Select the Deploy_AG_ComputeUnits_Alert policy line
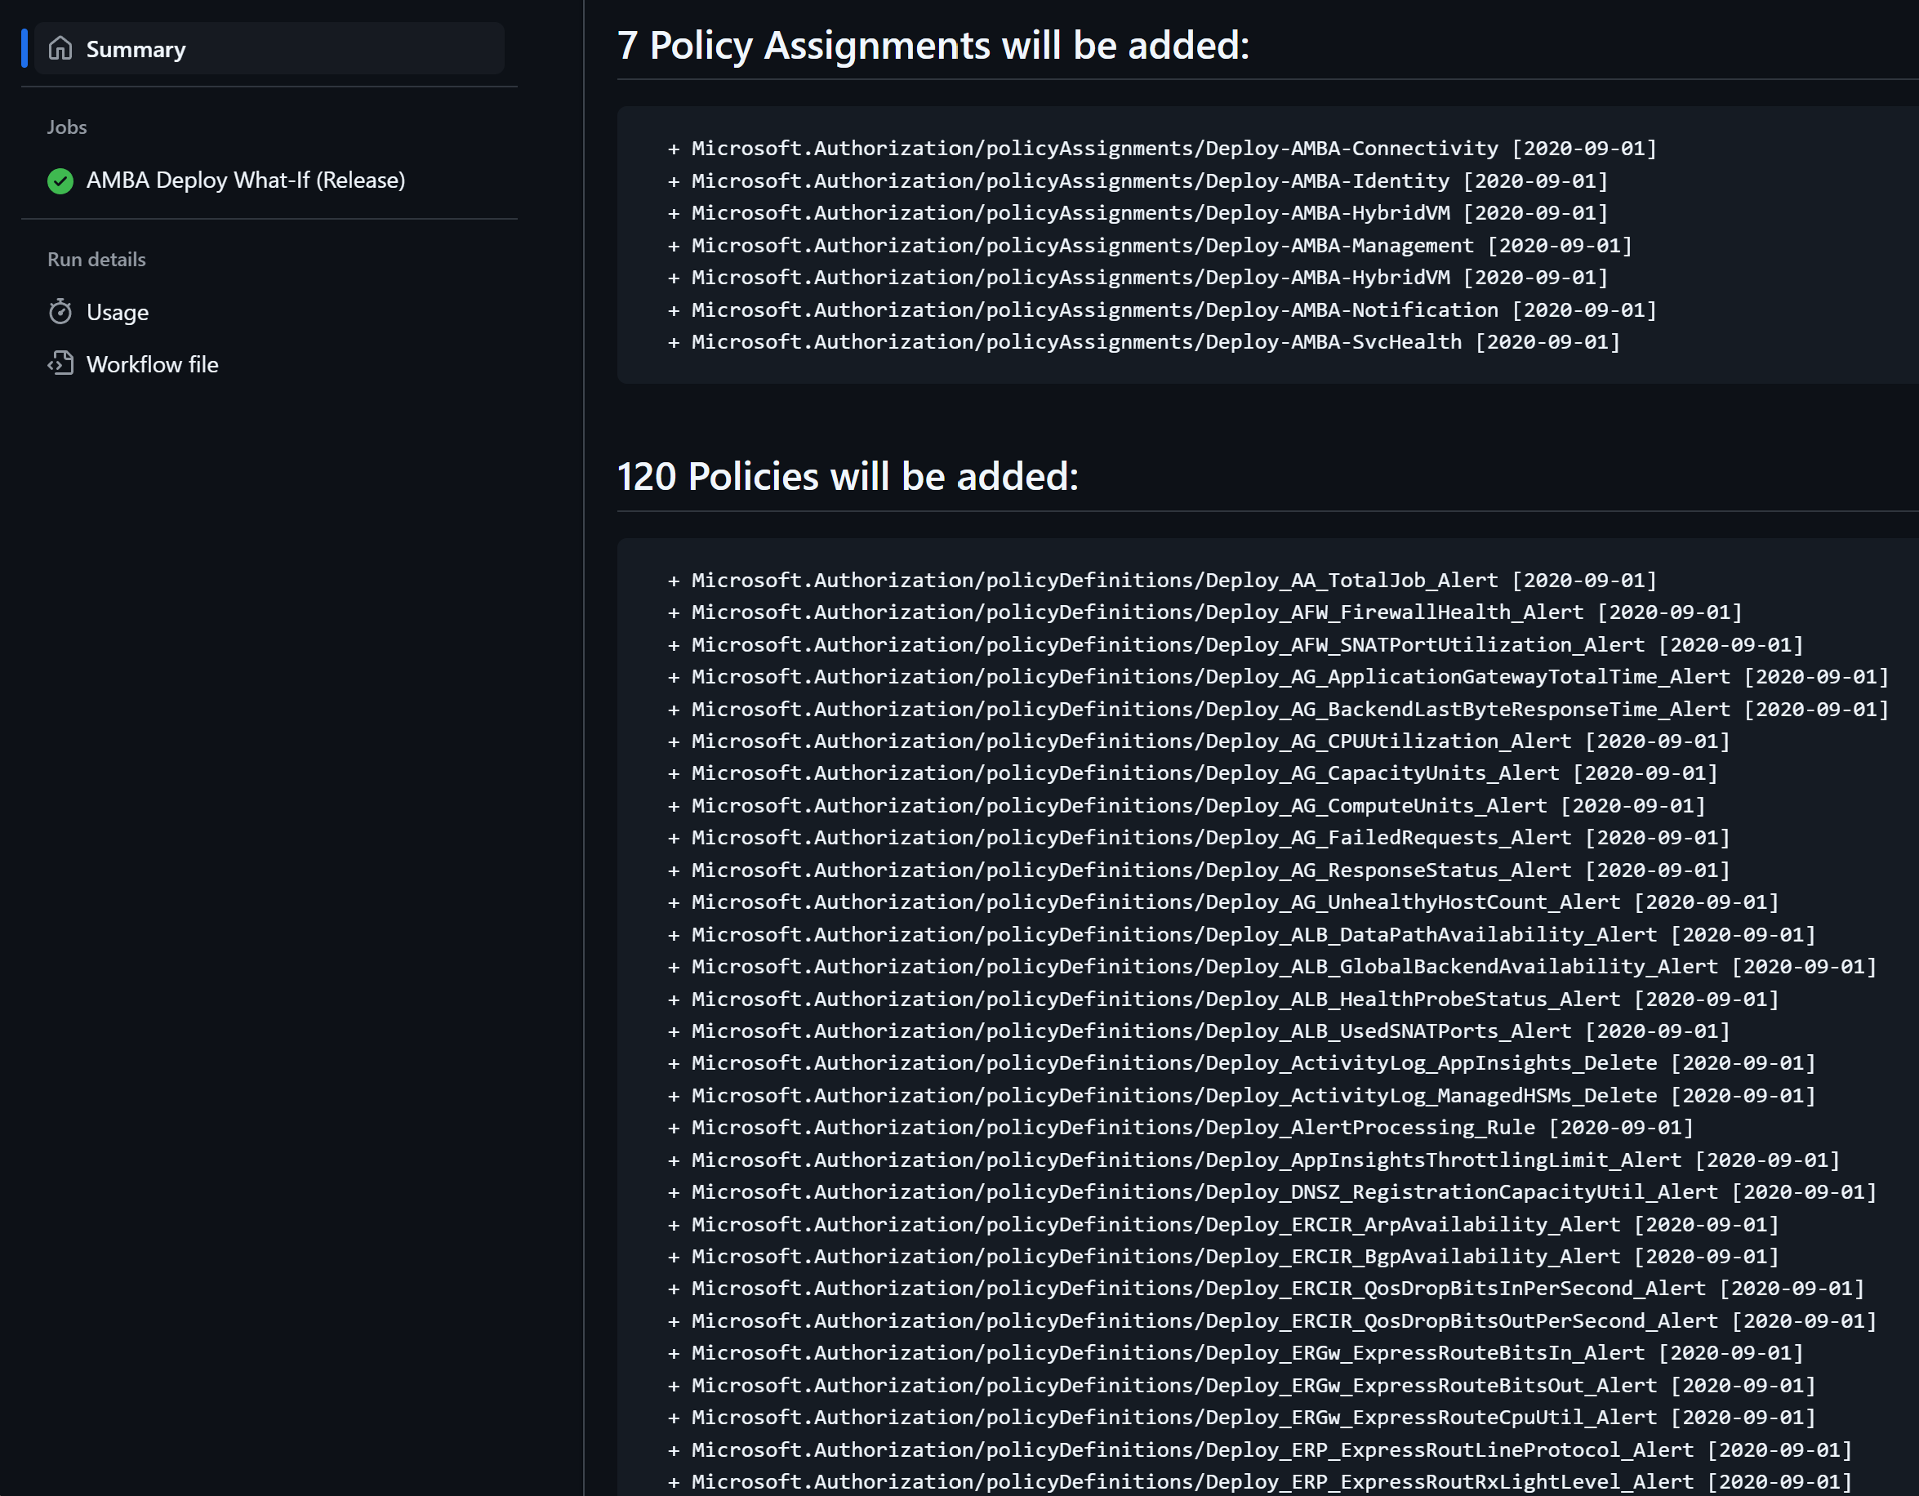1919x1496 pixels. click(x=1187, y=805)
